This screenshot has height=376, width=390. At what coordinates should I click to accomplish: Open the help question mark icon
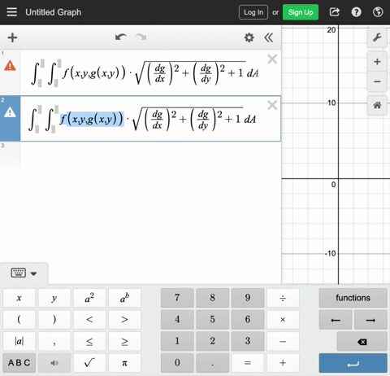pos(356,12)
